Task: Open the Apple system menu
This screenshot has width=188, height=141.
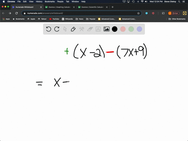Action: coord(4,2)
